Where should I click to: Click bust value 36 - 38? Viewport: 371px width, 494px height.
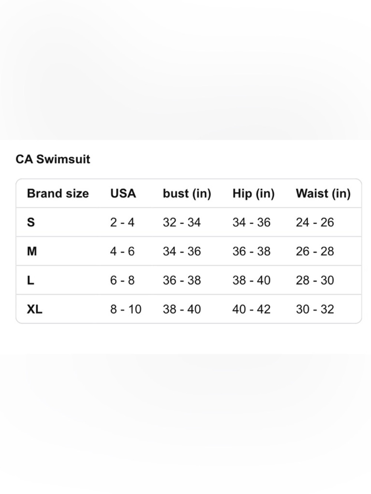182,280
